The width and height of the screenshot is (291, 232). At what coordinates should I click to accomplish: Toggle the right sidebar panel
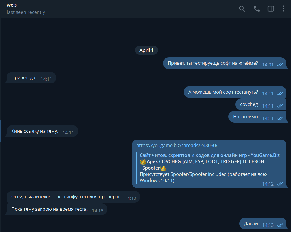point(271,9)
